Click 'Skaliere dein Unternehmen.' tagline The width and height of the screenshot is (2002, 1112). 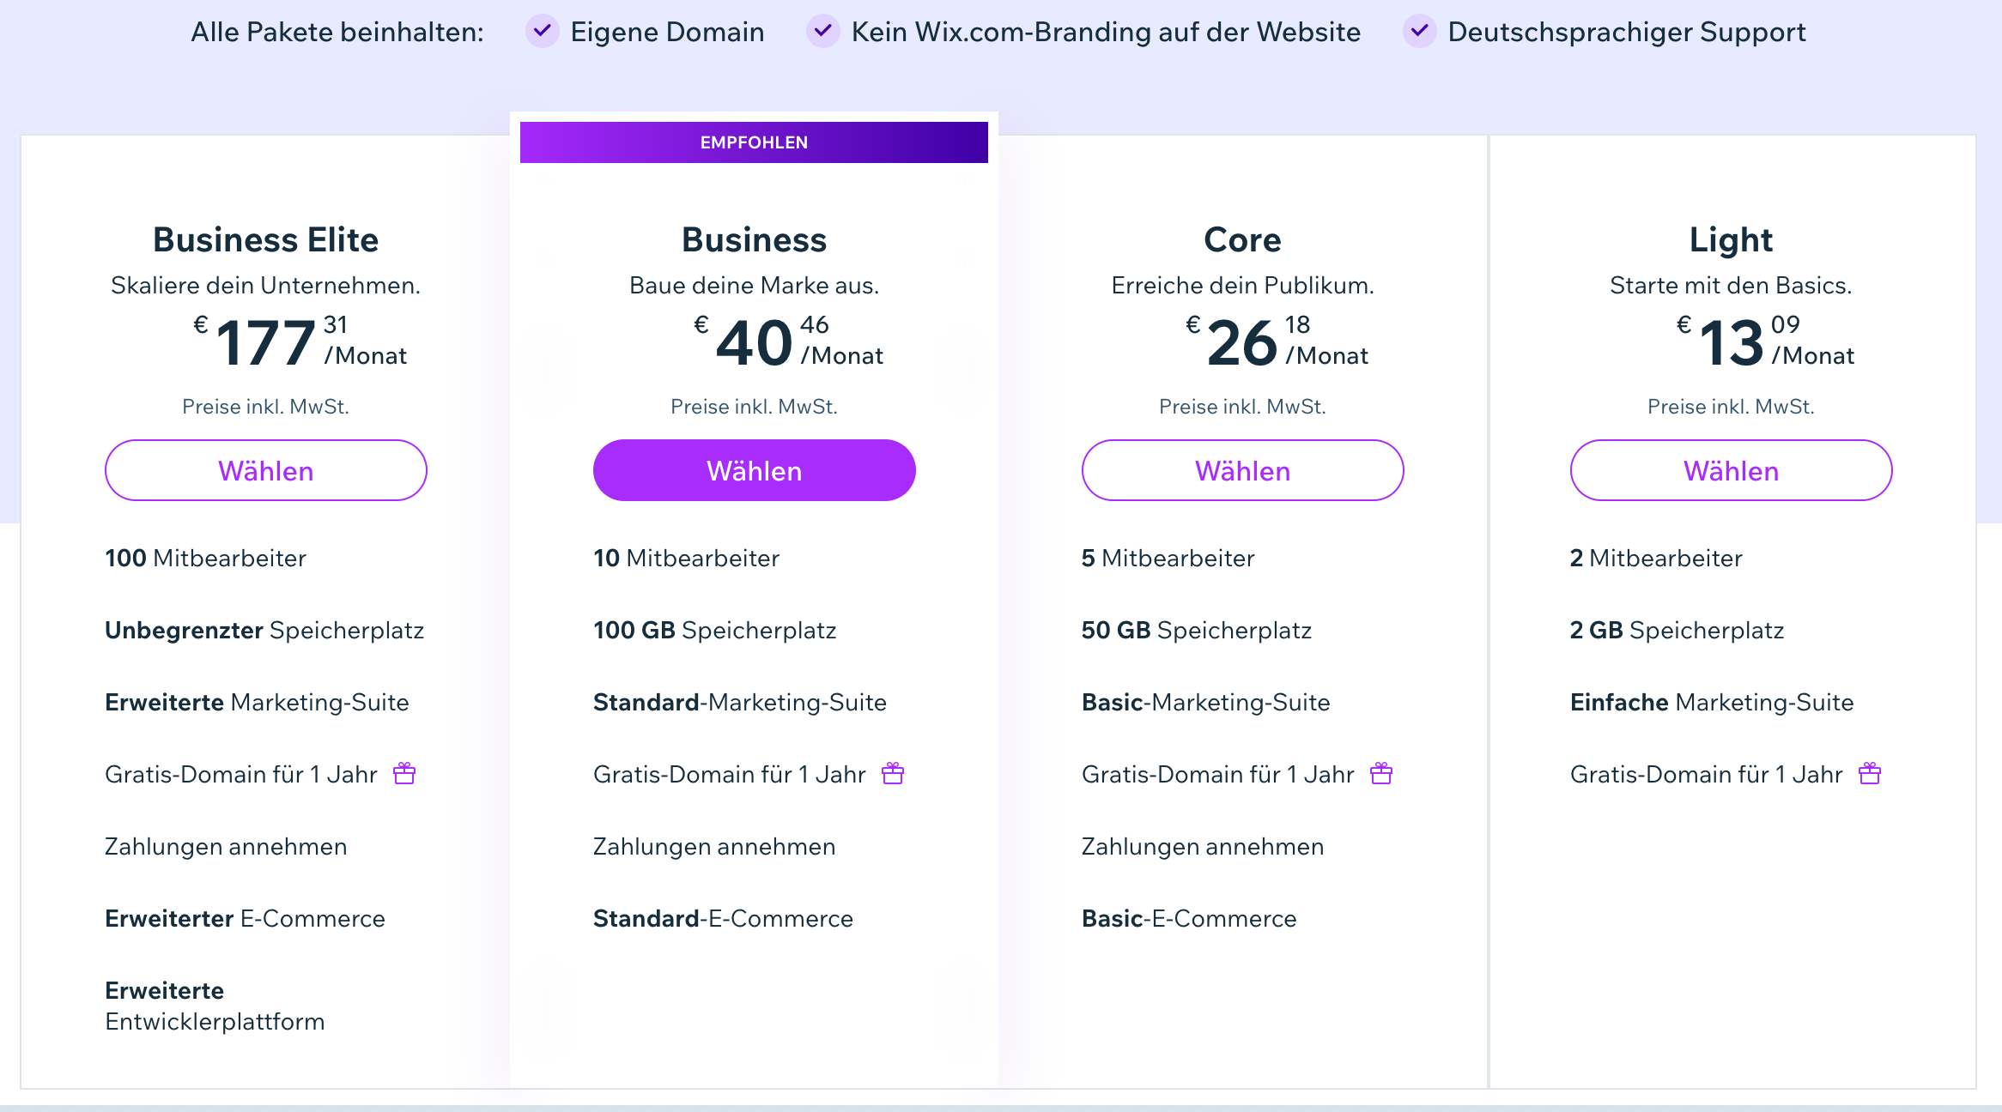(x=266, y=285)
